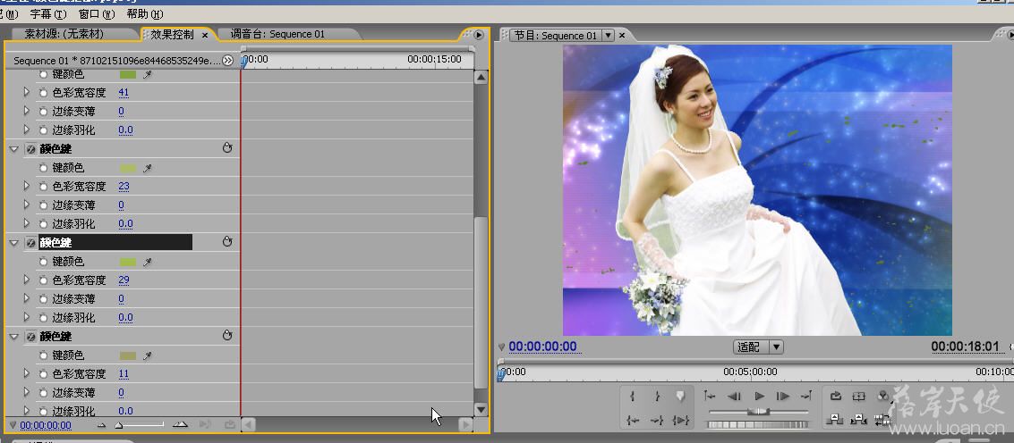
Task: Click tolerance value 29
Action: point(124,280)
